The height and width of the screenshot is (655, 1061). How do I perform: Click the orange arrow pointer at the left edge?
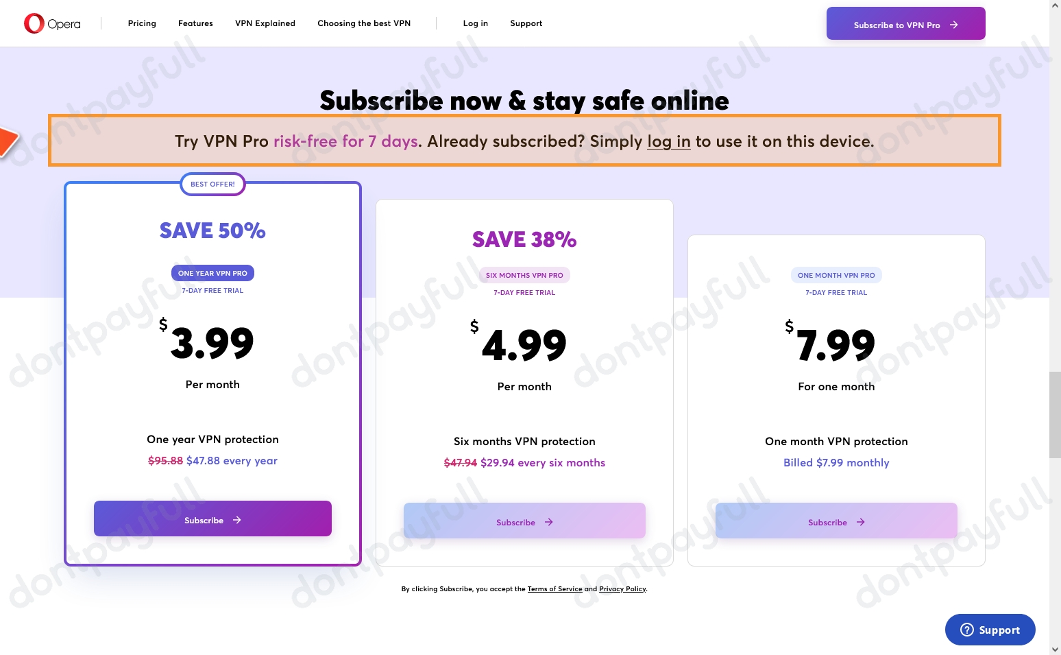(7, 141)
